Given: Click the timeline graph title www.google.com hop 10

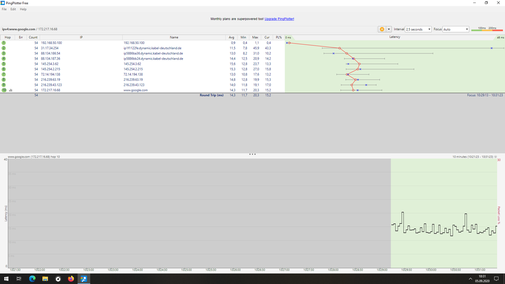Looking at the screenshot, I should click(x=34, y=157).
